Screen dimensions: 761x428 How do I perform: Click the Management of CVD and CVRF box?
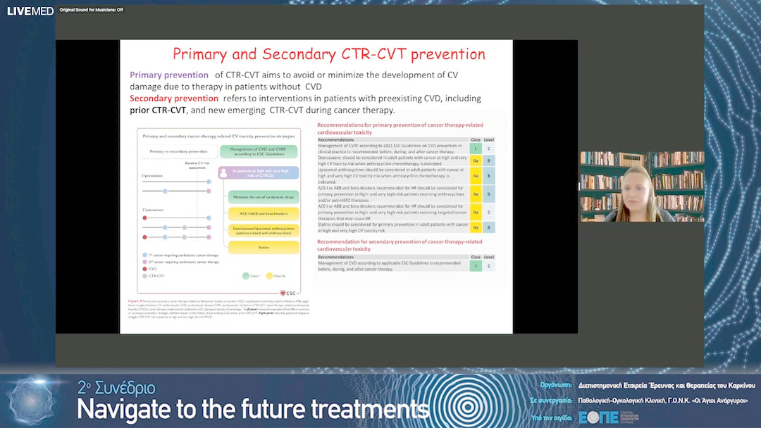pos(259,151)
